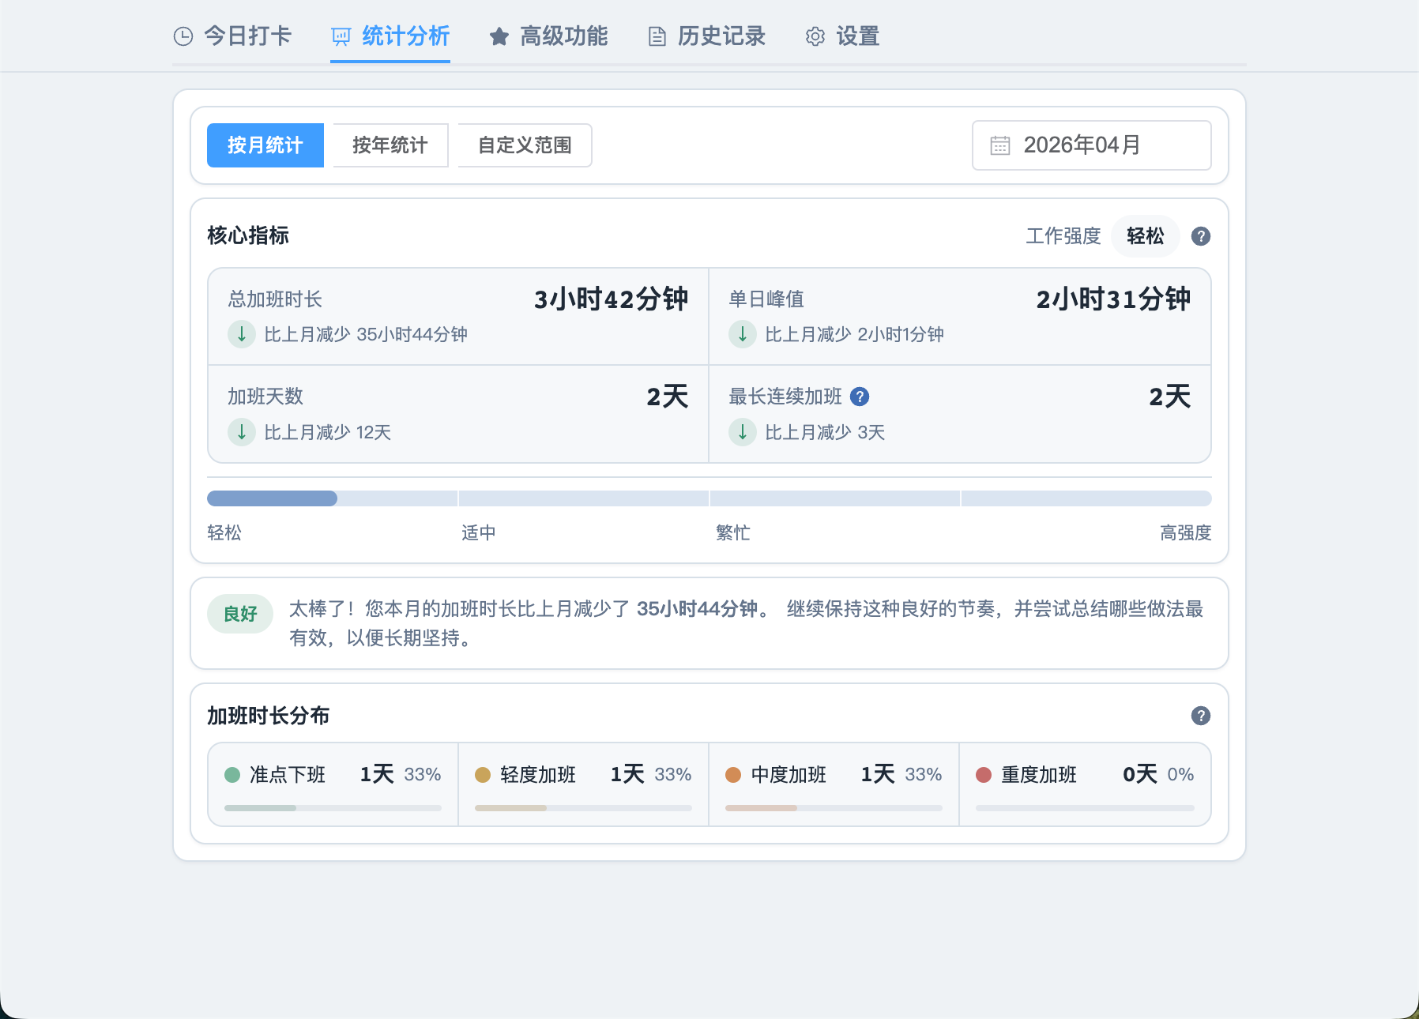The height and width of the screenshot is (1019, 1419).
Task: Click the gear icon for 设置
Action: click(x=815, y=36)
